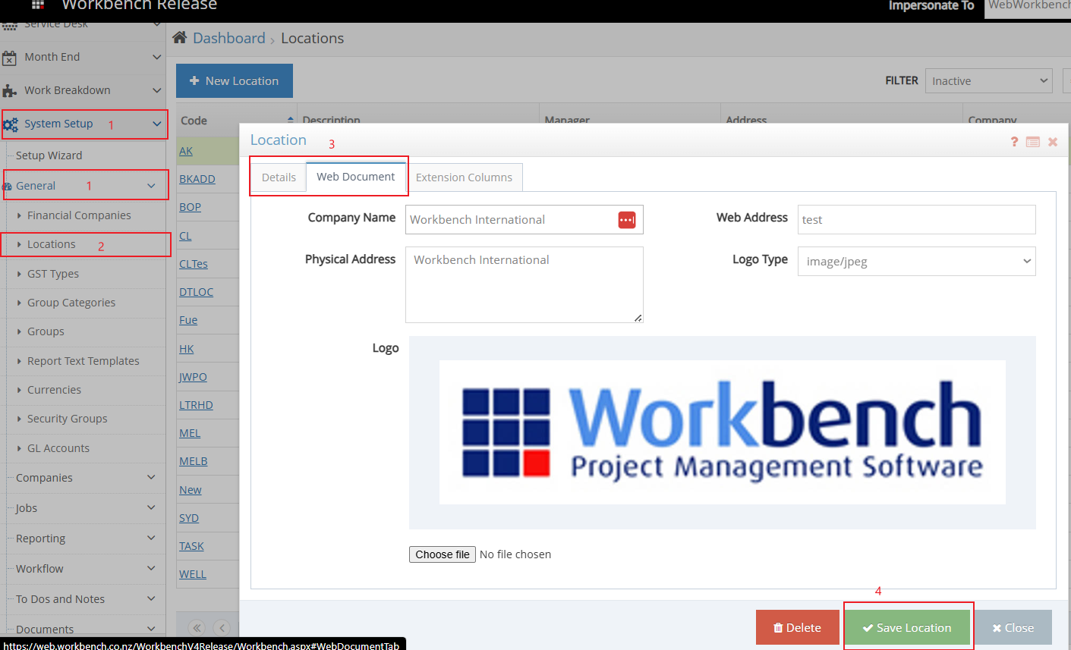Open the LTRHD location code link

coord(196,405)
